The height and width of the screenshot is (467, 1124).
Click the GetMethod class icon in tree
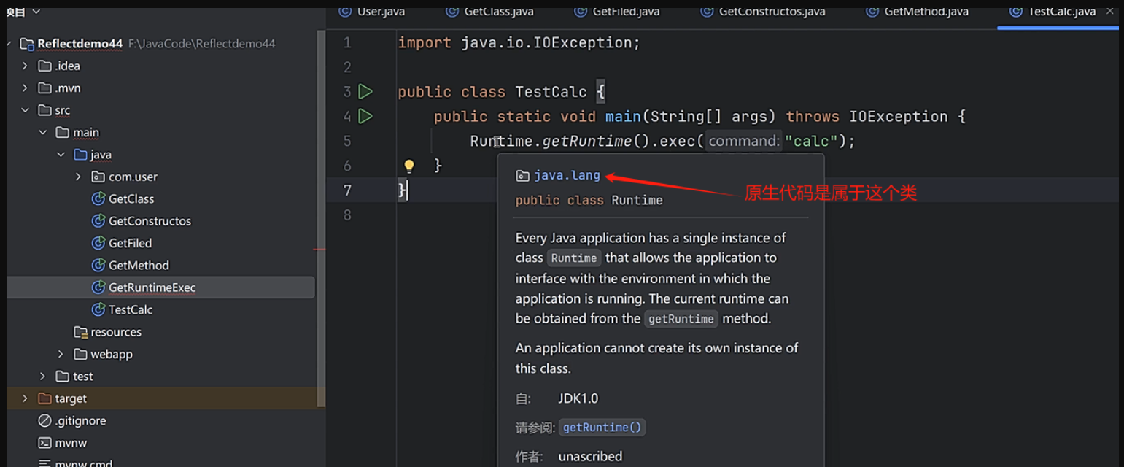click(x=98, y=265)
